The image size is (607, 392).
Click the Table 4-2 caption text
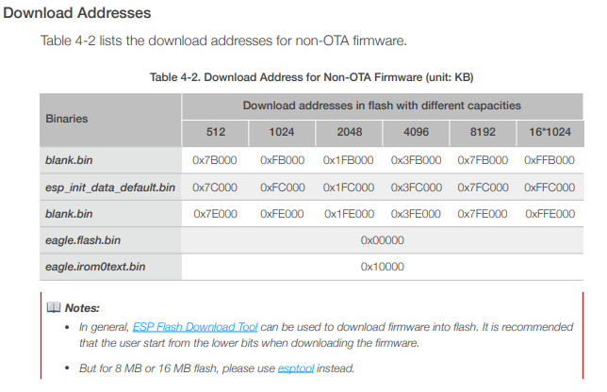[312, 77]
